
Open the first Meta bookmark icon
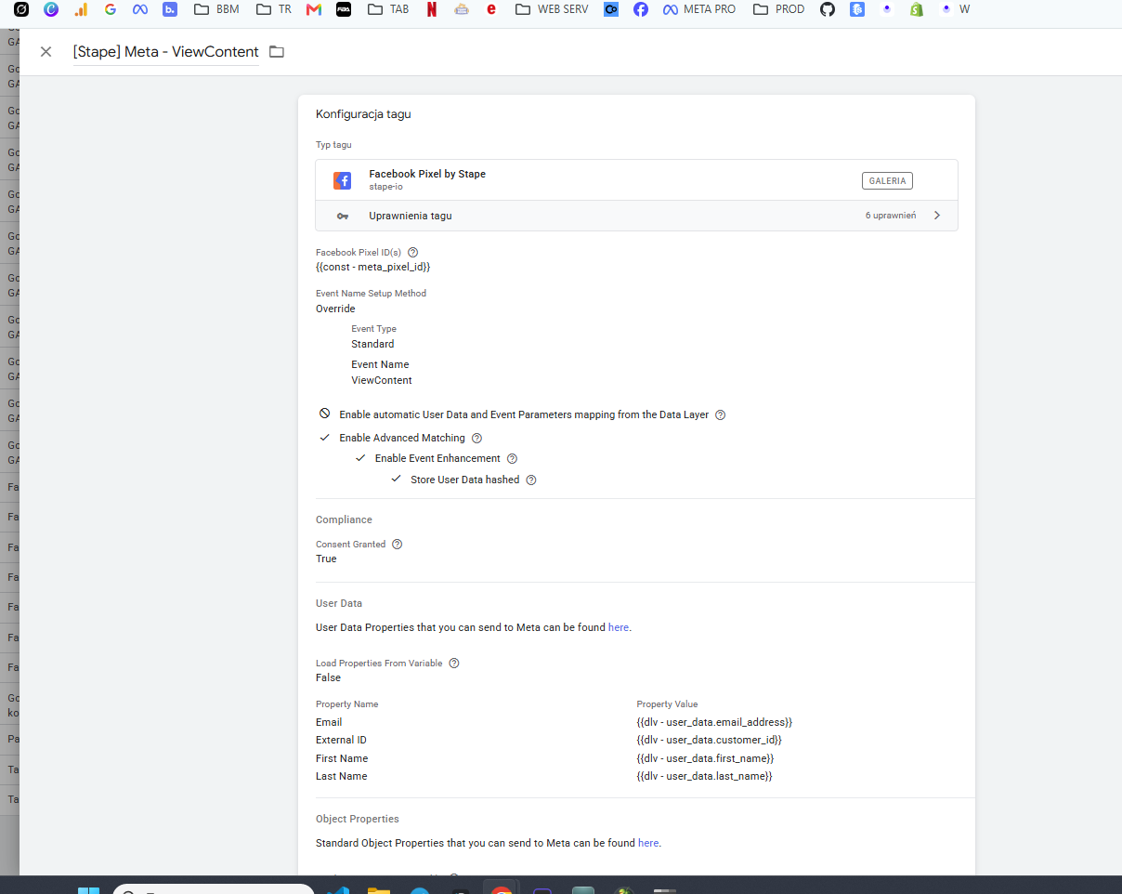pos(140,9)
